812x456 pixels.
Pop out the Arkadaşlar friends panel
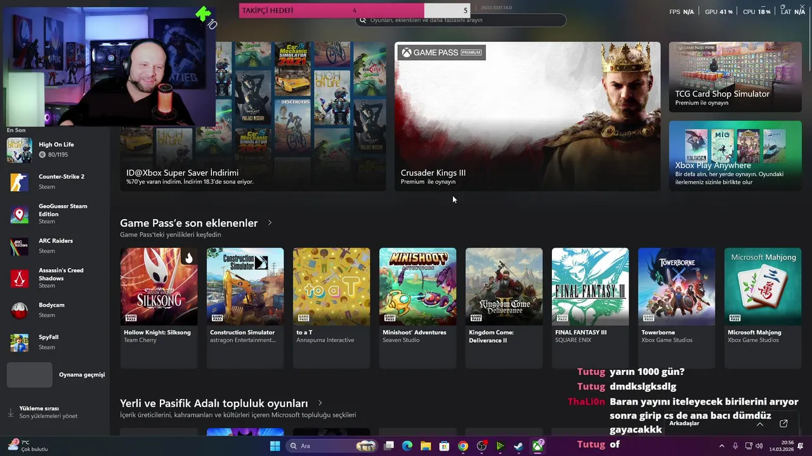point(783,423)
